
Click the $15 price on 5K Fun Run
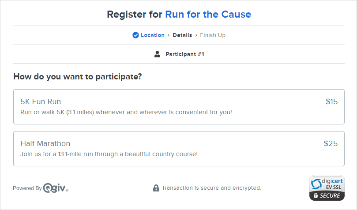tap(331, 101)
